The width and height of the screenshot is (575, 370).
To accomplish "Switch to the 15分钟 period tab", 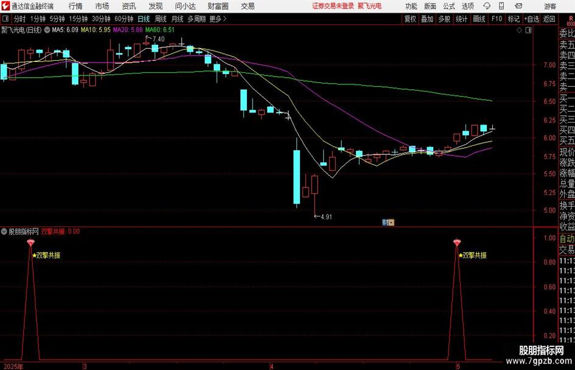I will pyautogui.click(x=78, y=19).
